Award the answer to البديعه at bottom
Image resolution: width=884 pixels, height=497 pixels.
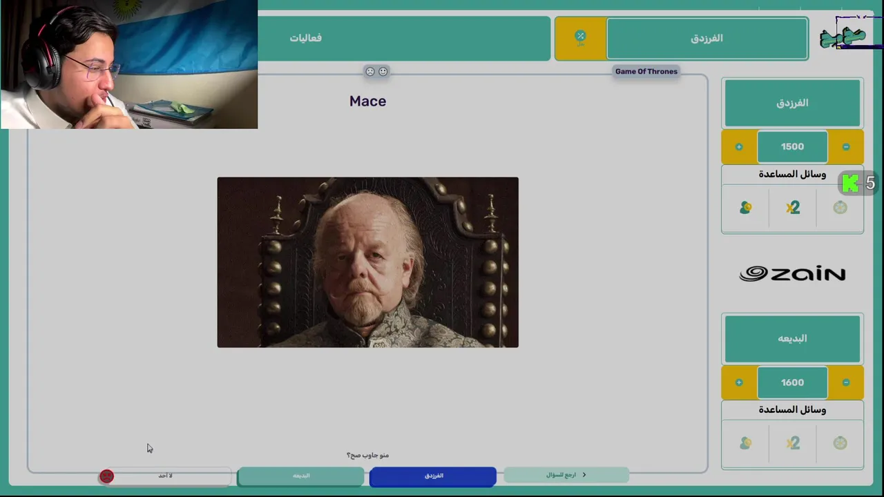click(301, 476)
